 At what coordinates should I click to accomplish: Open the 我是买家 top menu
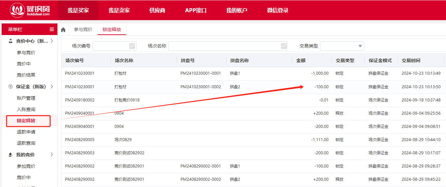point(78,10)
